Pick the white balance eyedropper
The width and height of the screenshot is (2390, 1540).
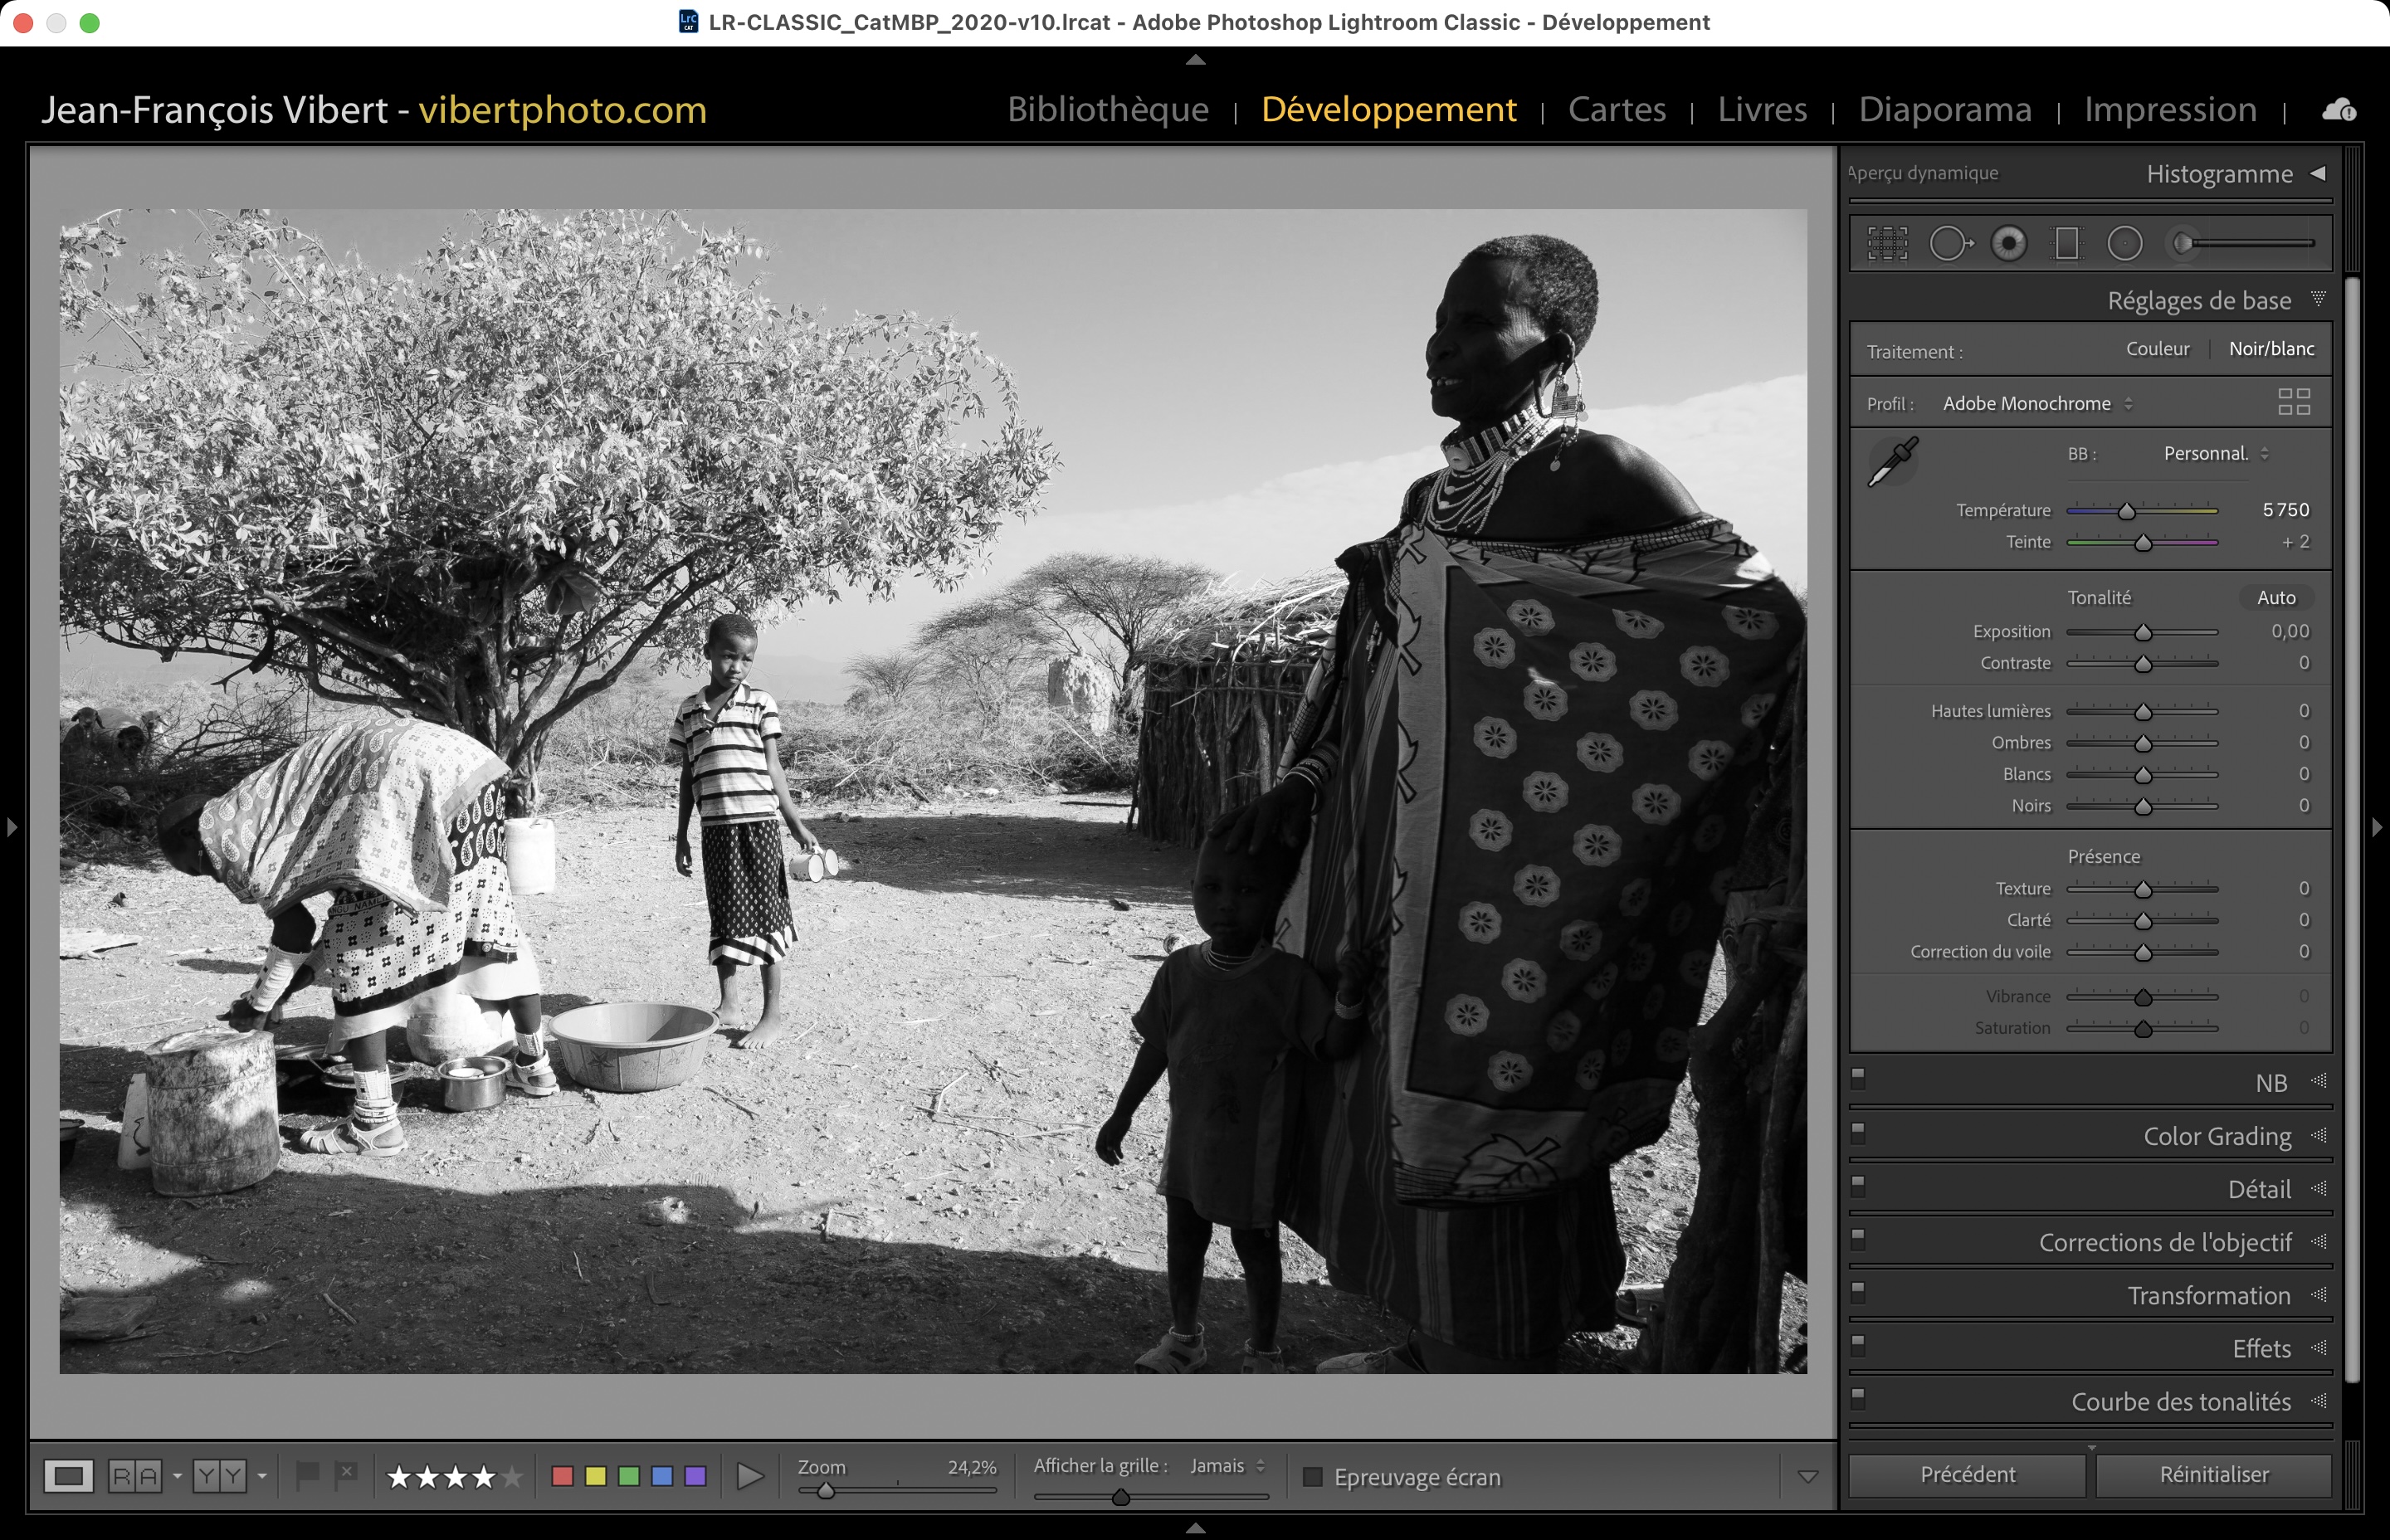pos(1892,461)
